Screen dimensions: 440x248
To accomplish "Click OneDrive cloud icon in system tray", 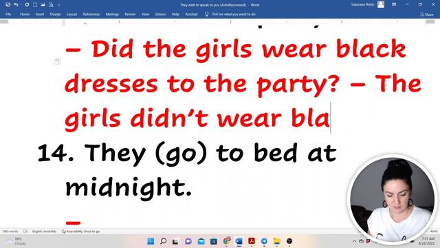I will (362, 241).
